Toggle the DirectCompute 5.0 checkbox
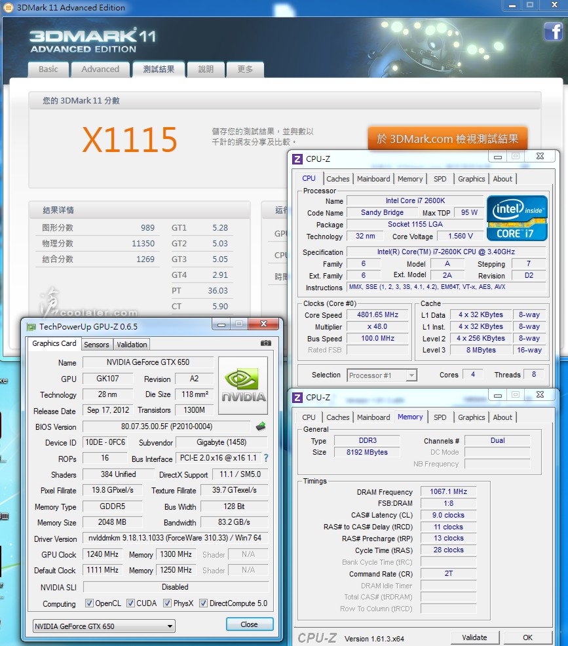Image resolution: width=568 pixels, height=646 pixels. point(203,603)
